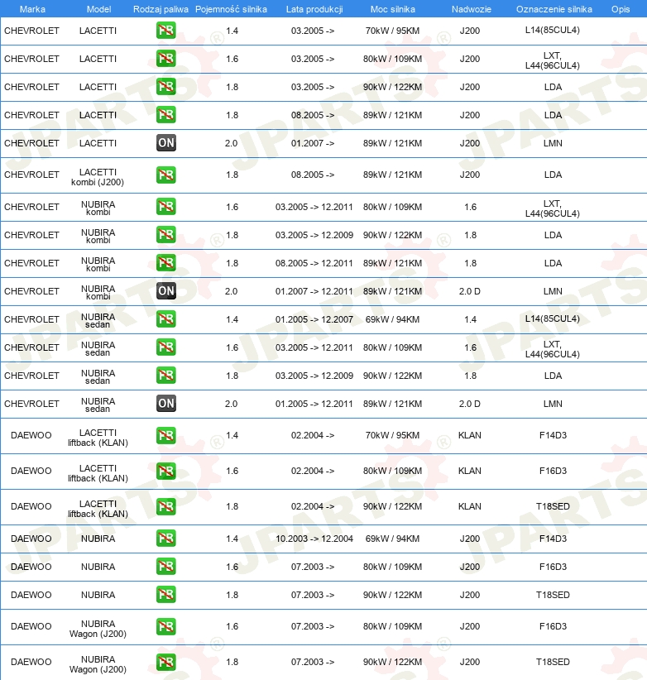Click the petrol icon in the Nubira sedan 1.8 row

[x=166, y=376]
